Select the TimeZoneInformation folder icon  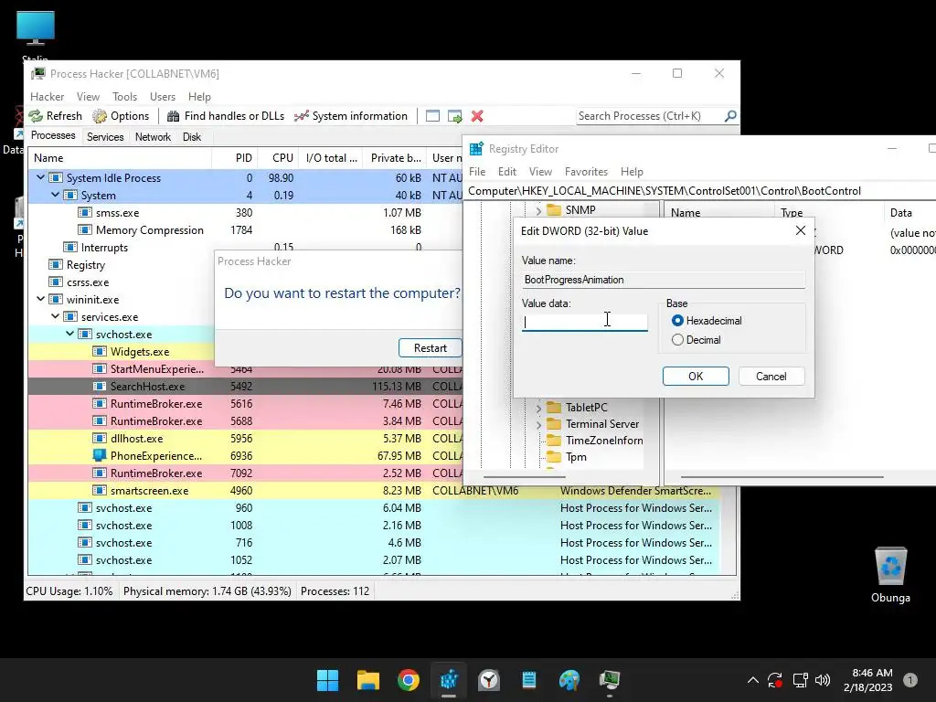554,441
